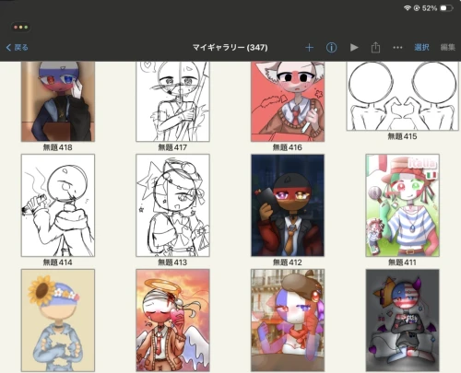Check the battery indicator icon
Screen dimensions: 461x373
pos(446,8)
